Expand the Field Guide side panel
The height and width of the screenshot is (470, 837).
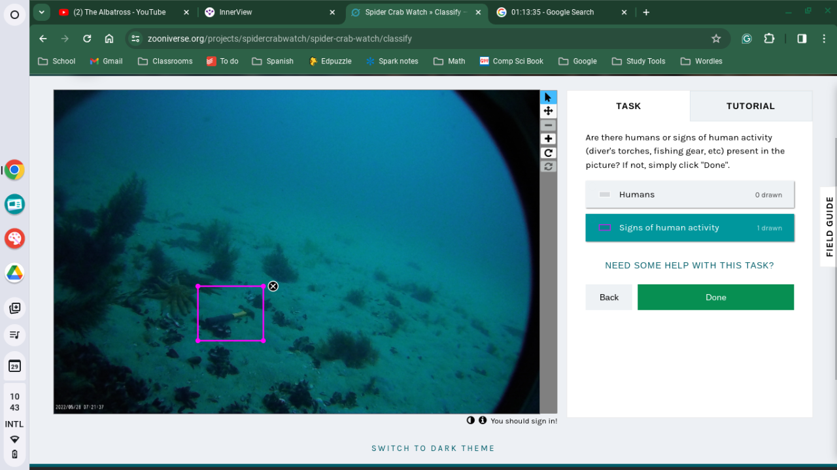click(829, 227)
